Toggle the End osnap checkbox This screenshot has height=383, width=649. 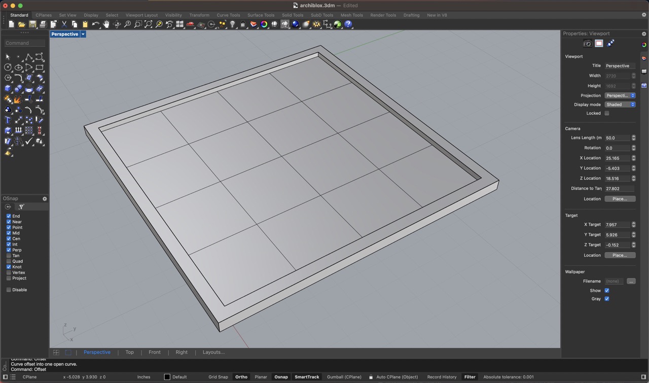(9, 216)
